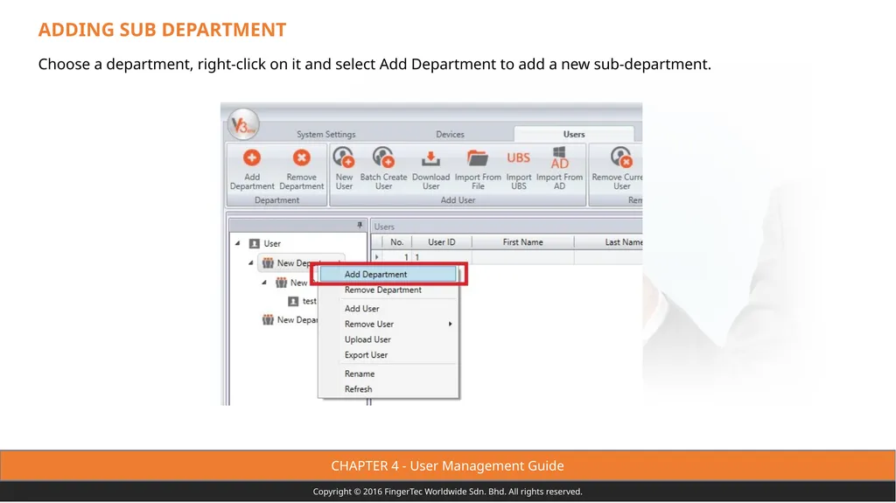Click the Add Department ribbon icon
This screenshot has height=503, width=896.
coord(251,158)
